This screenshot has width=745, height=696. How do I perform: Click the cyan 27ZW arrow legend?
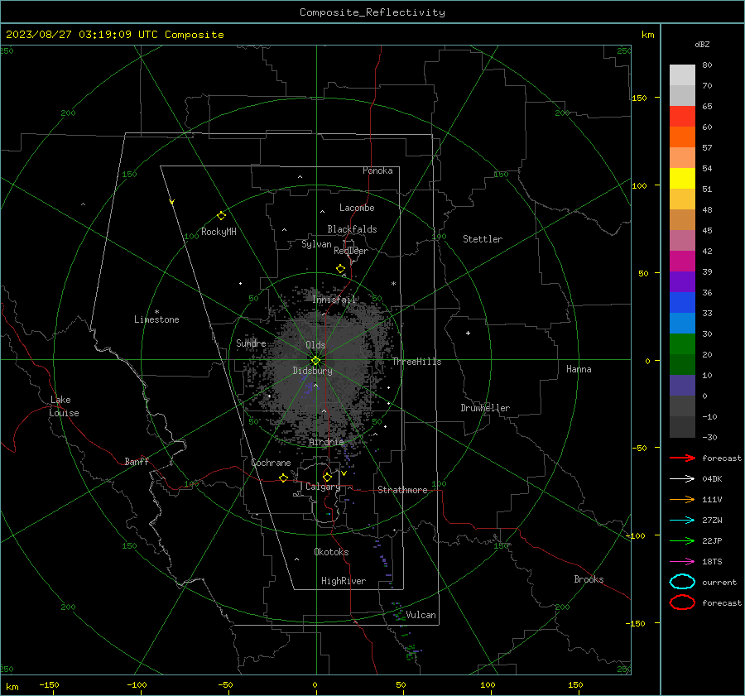point(682,521)
